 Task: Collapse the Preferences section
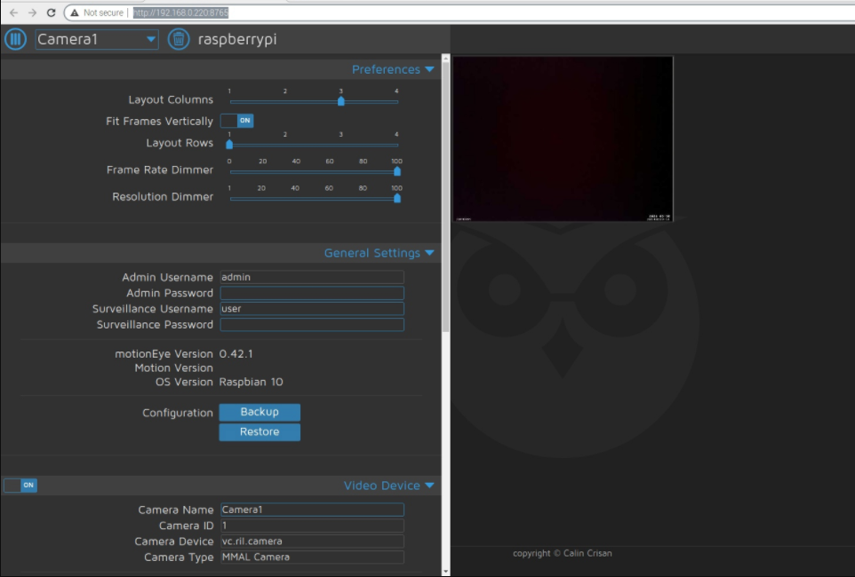431,69
